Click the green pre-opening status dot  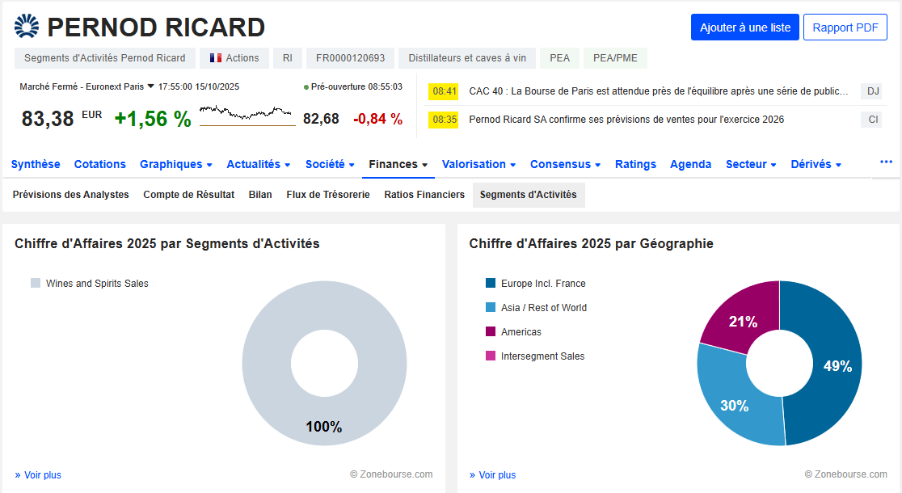click(x=306, y=87)
